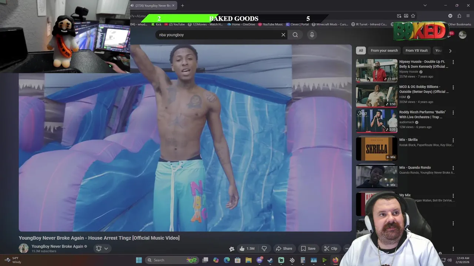
Task: Clear the YouTube search box text
Action: click(283, 35)
